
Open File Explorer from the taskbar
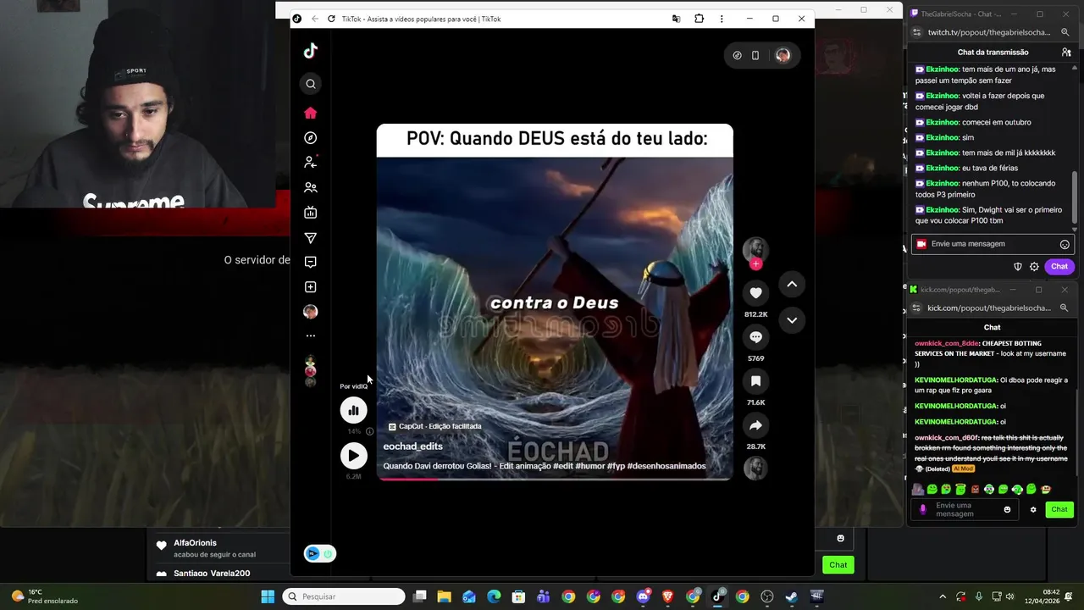pos(444,596)
